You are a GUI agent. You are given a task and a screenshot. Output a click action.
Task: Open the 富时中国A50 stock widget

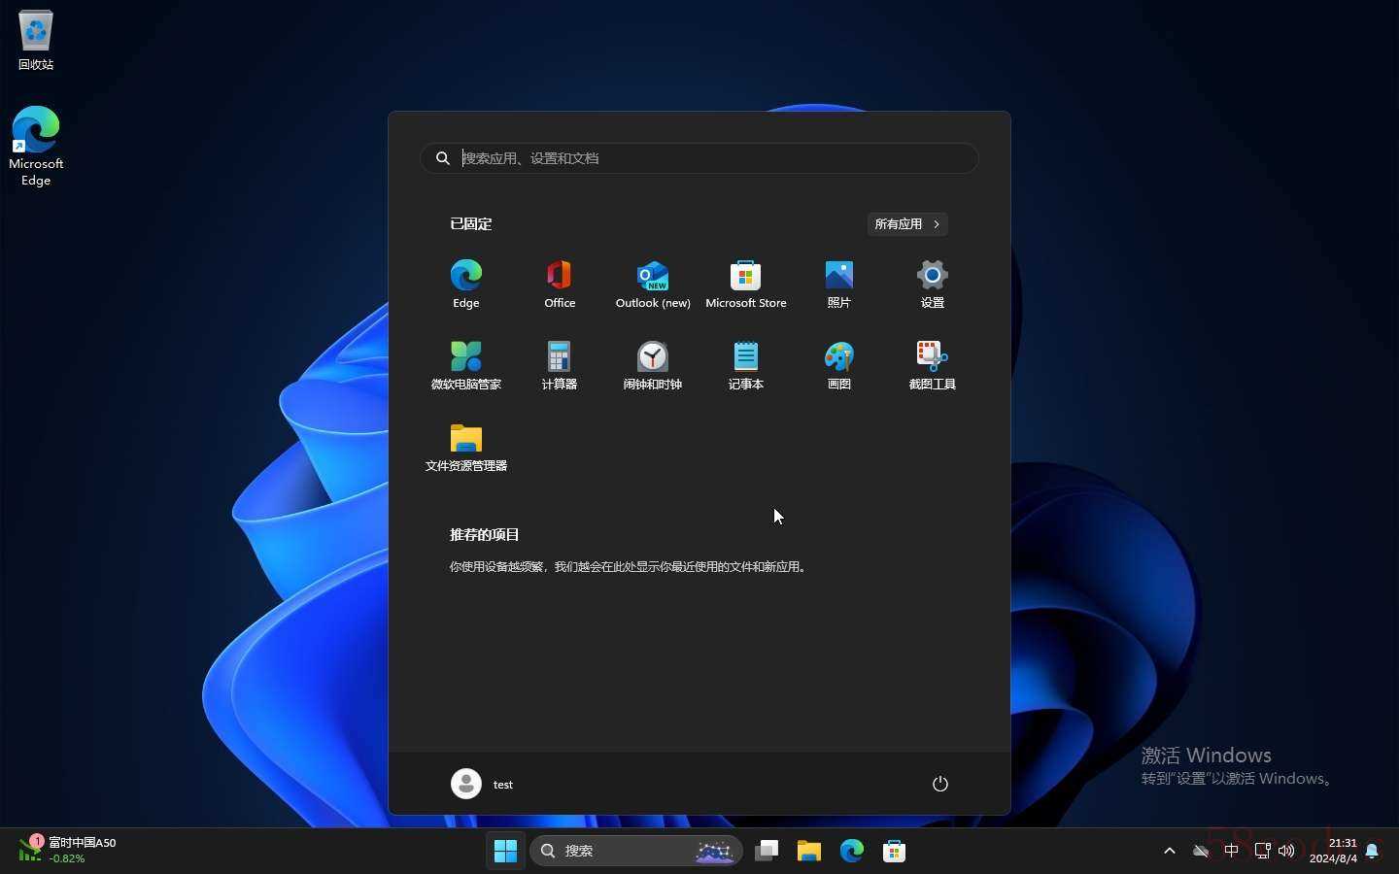(68, 850)
